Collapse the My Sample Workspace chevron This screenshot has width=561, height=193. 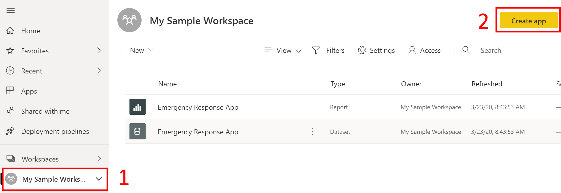(x=99, y=179)
